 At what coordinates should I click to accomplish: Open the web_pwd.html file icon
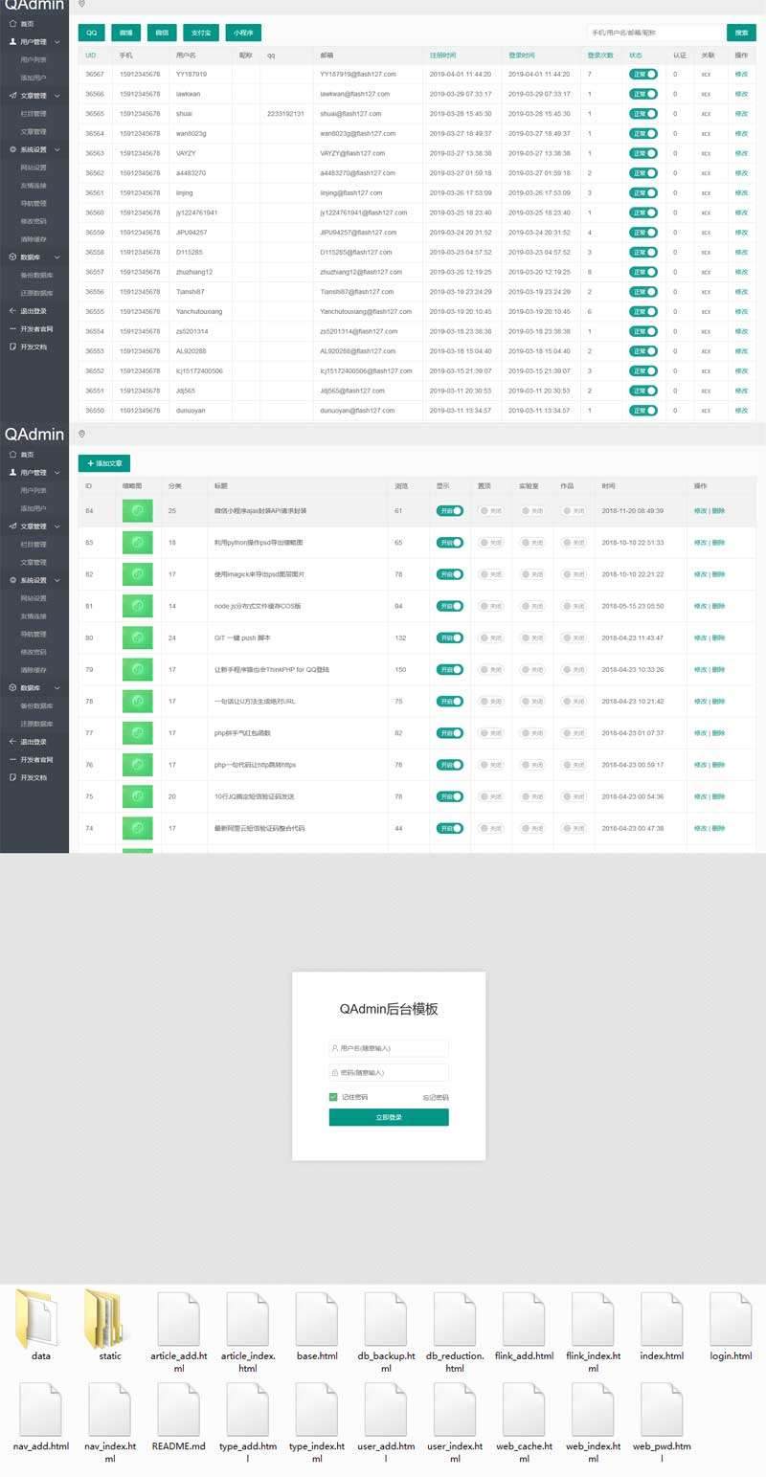pos(662,1410)
